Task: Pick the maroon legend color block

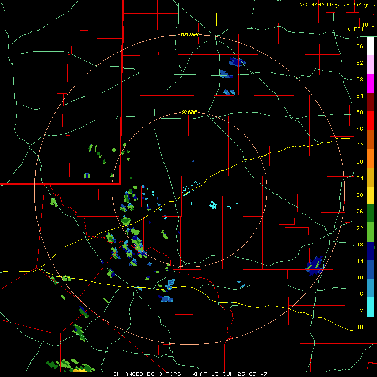Action: [370, 102]
